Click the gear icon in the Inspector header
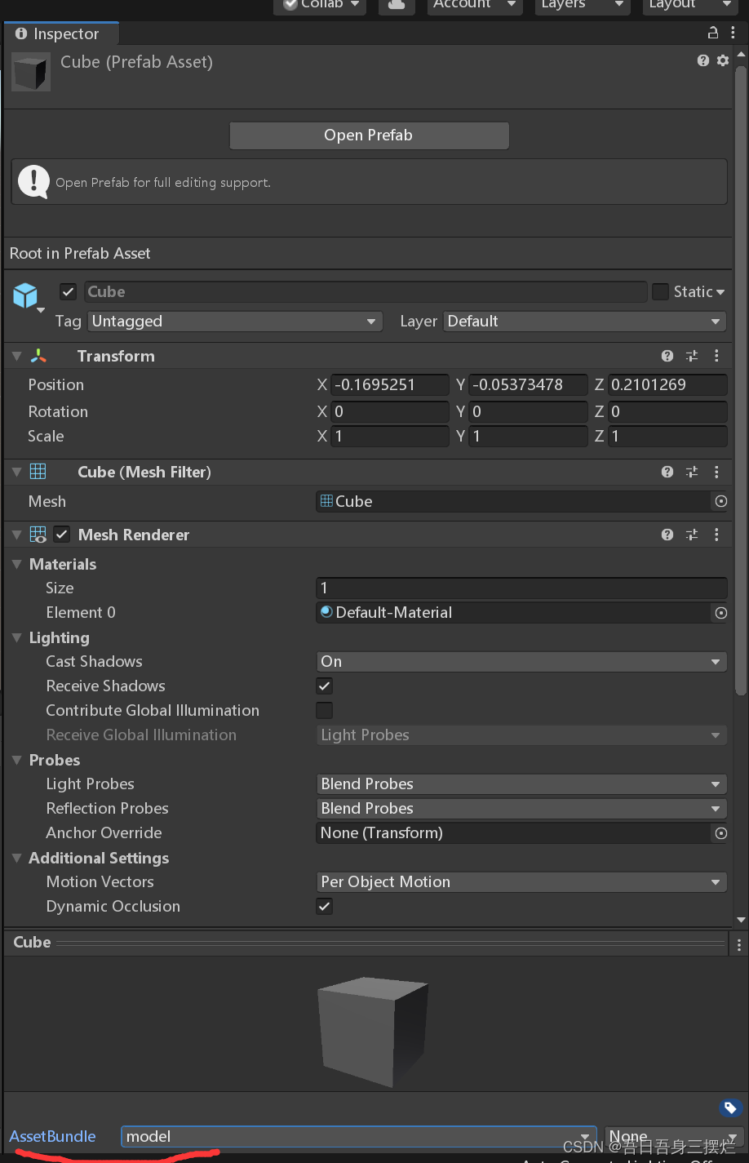 (x=723, y=60)
